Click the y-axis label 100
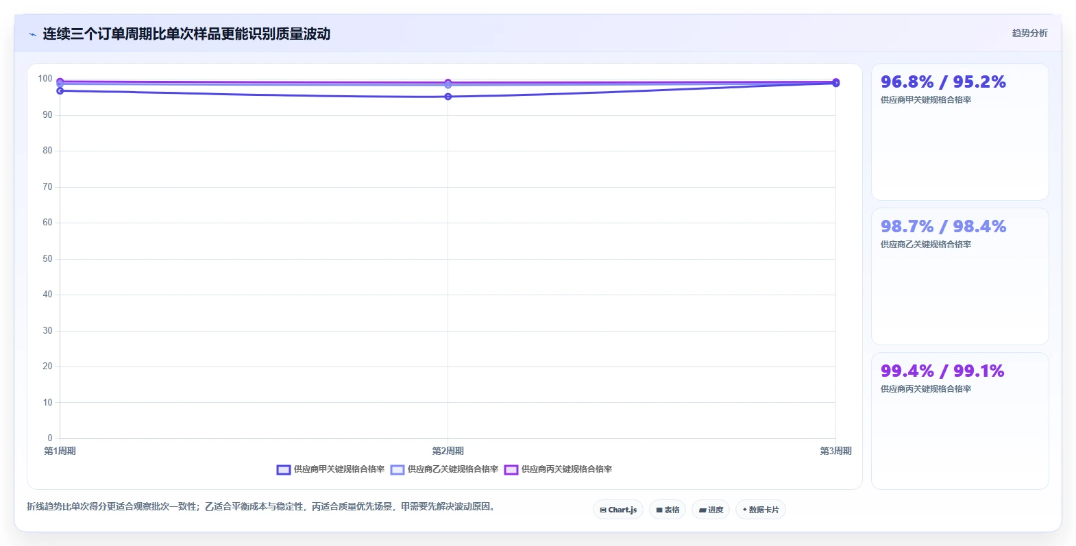The height and width of the screenshot is (546, 1076). 45,79
